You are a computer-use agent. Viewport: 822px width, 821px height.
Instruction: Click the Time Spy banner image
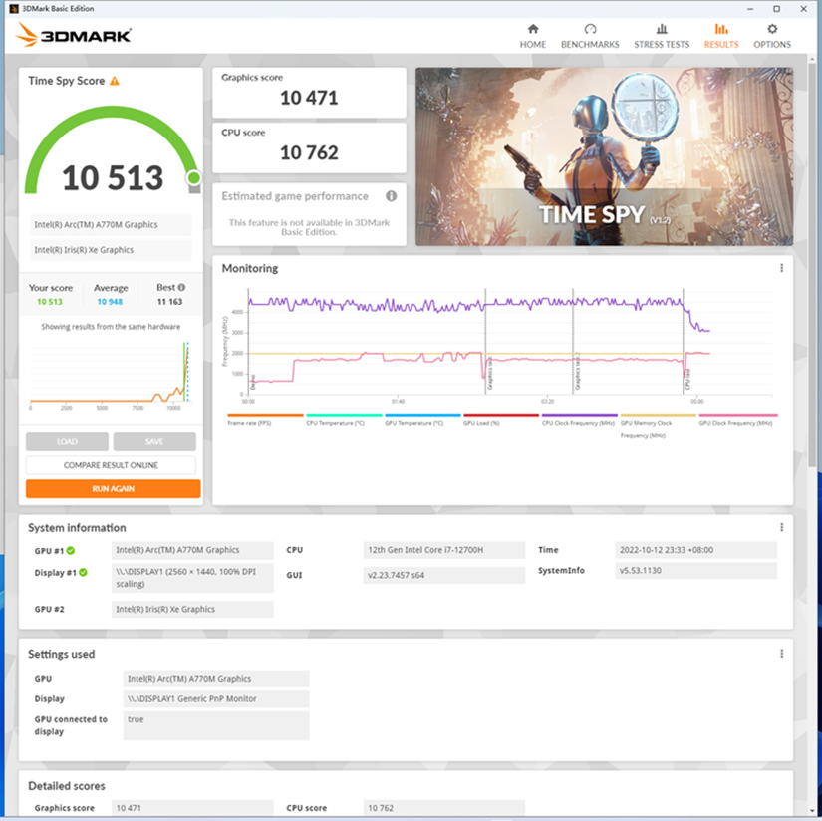[604, 156]
